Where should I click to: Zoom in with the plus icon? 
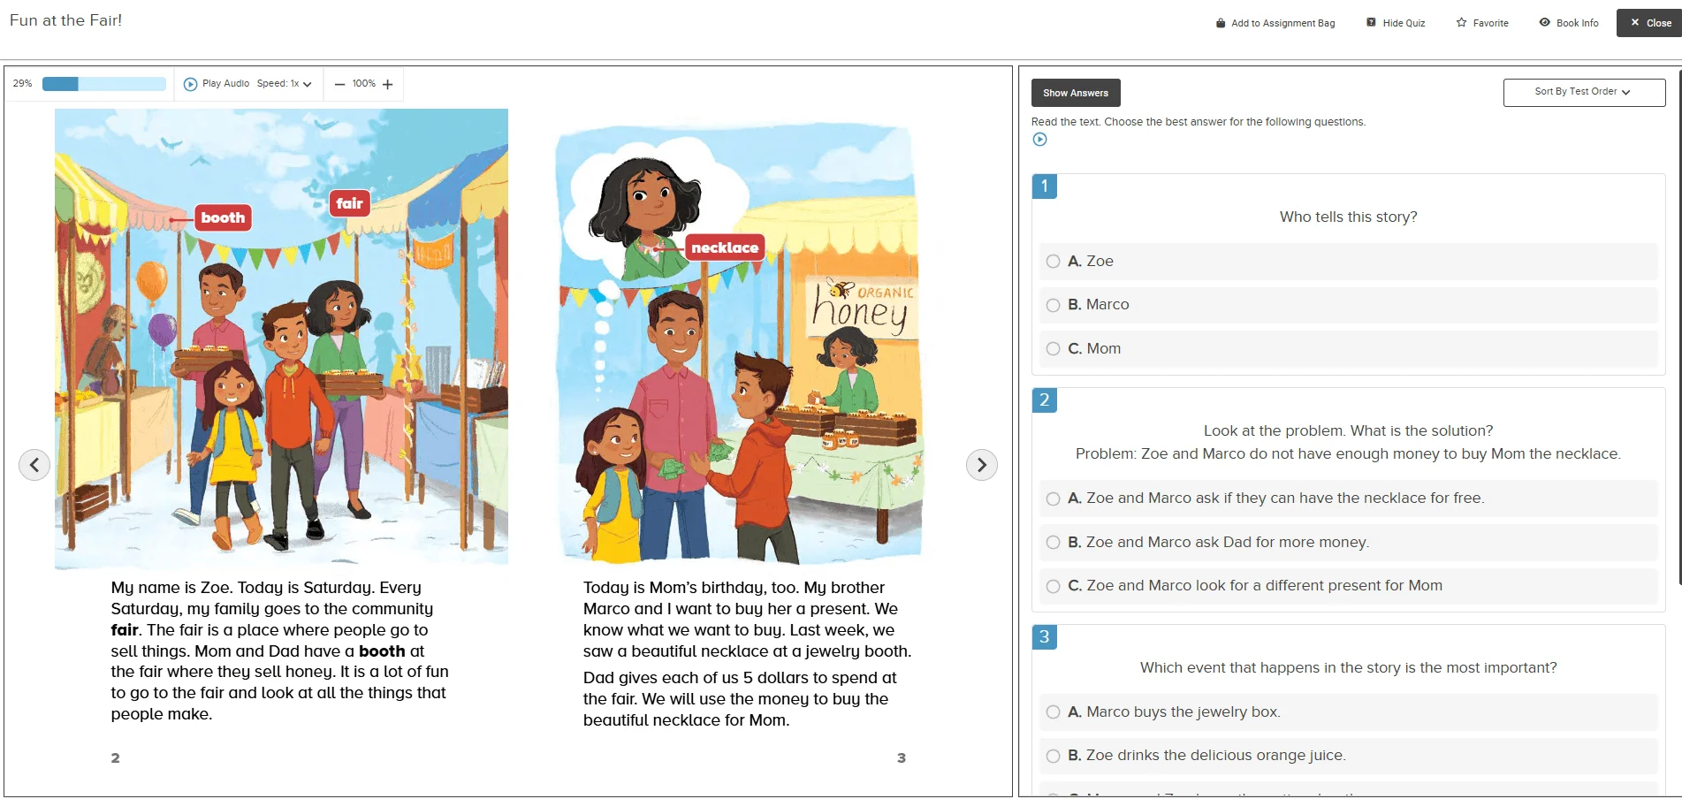click(387, 84)
